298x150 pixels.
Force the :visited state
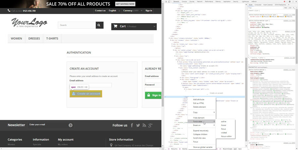tap(226, 132)
